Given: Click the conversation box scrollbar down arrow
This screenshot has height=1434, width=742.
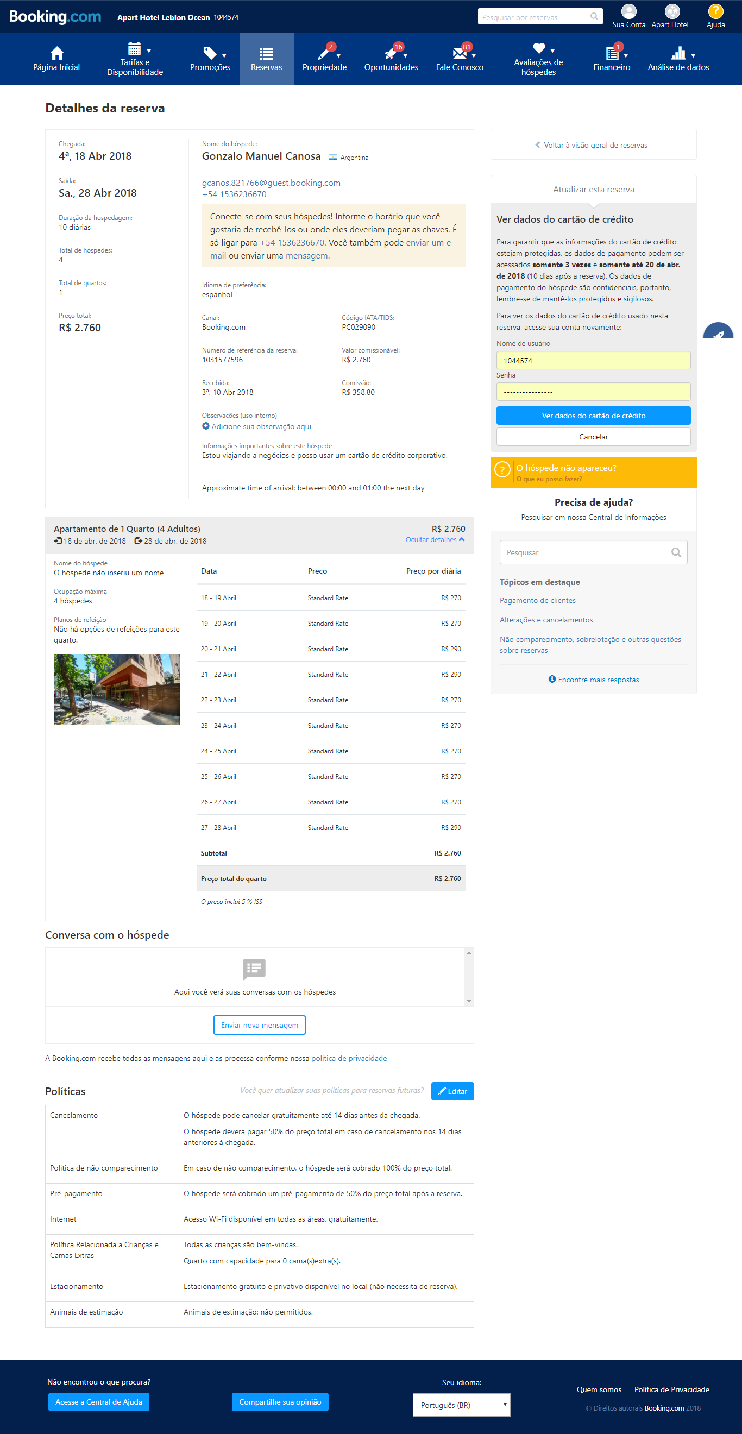Looking at the screenshot, I should [x=469, y=1001].
